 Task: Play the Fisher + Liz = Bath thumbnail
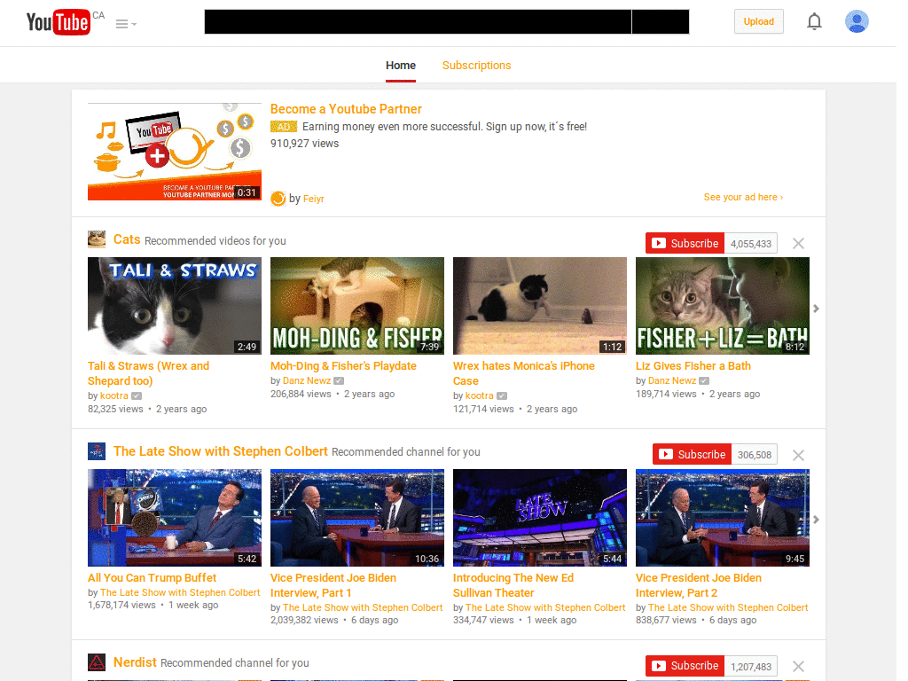(x=722, y=306)
